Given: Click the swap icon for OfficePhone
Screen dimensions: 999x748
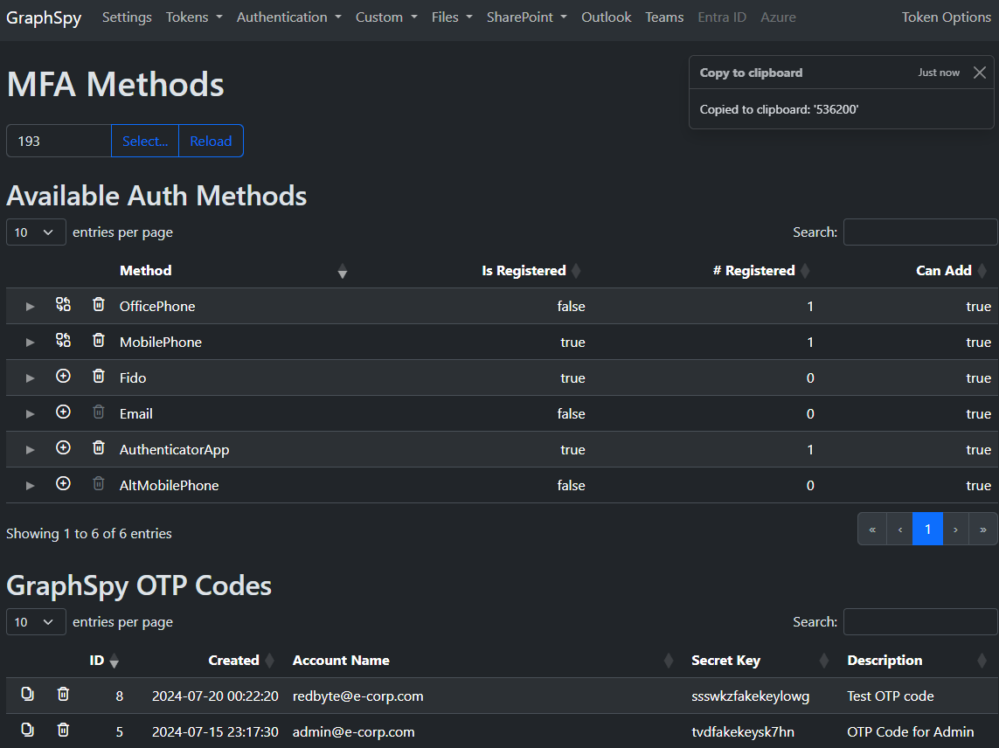Looking at the screenshot, I should pyautogui.click(x=63, y=305).
